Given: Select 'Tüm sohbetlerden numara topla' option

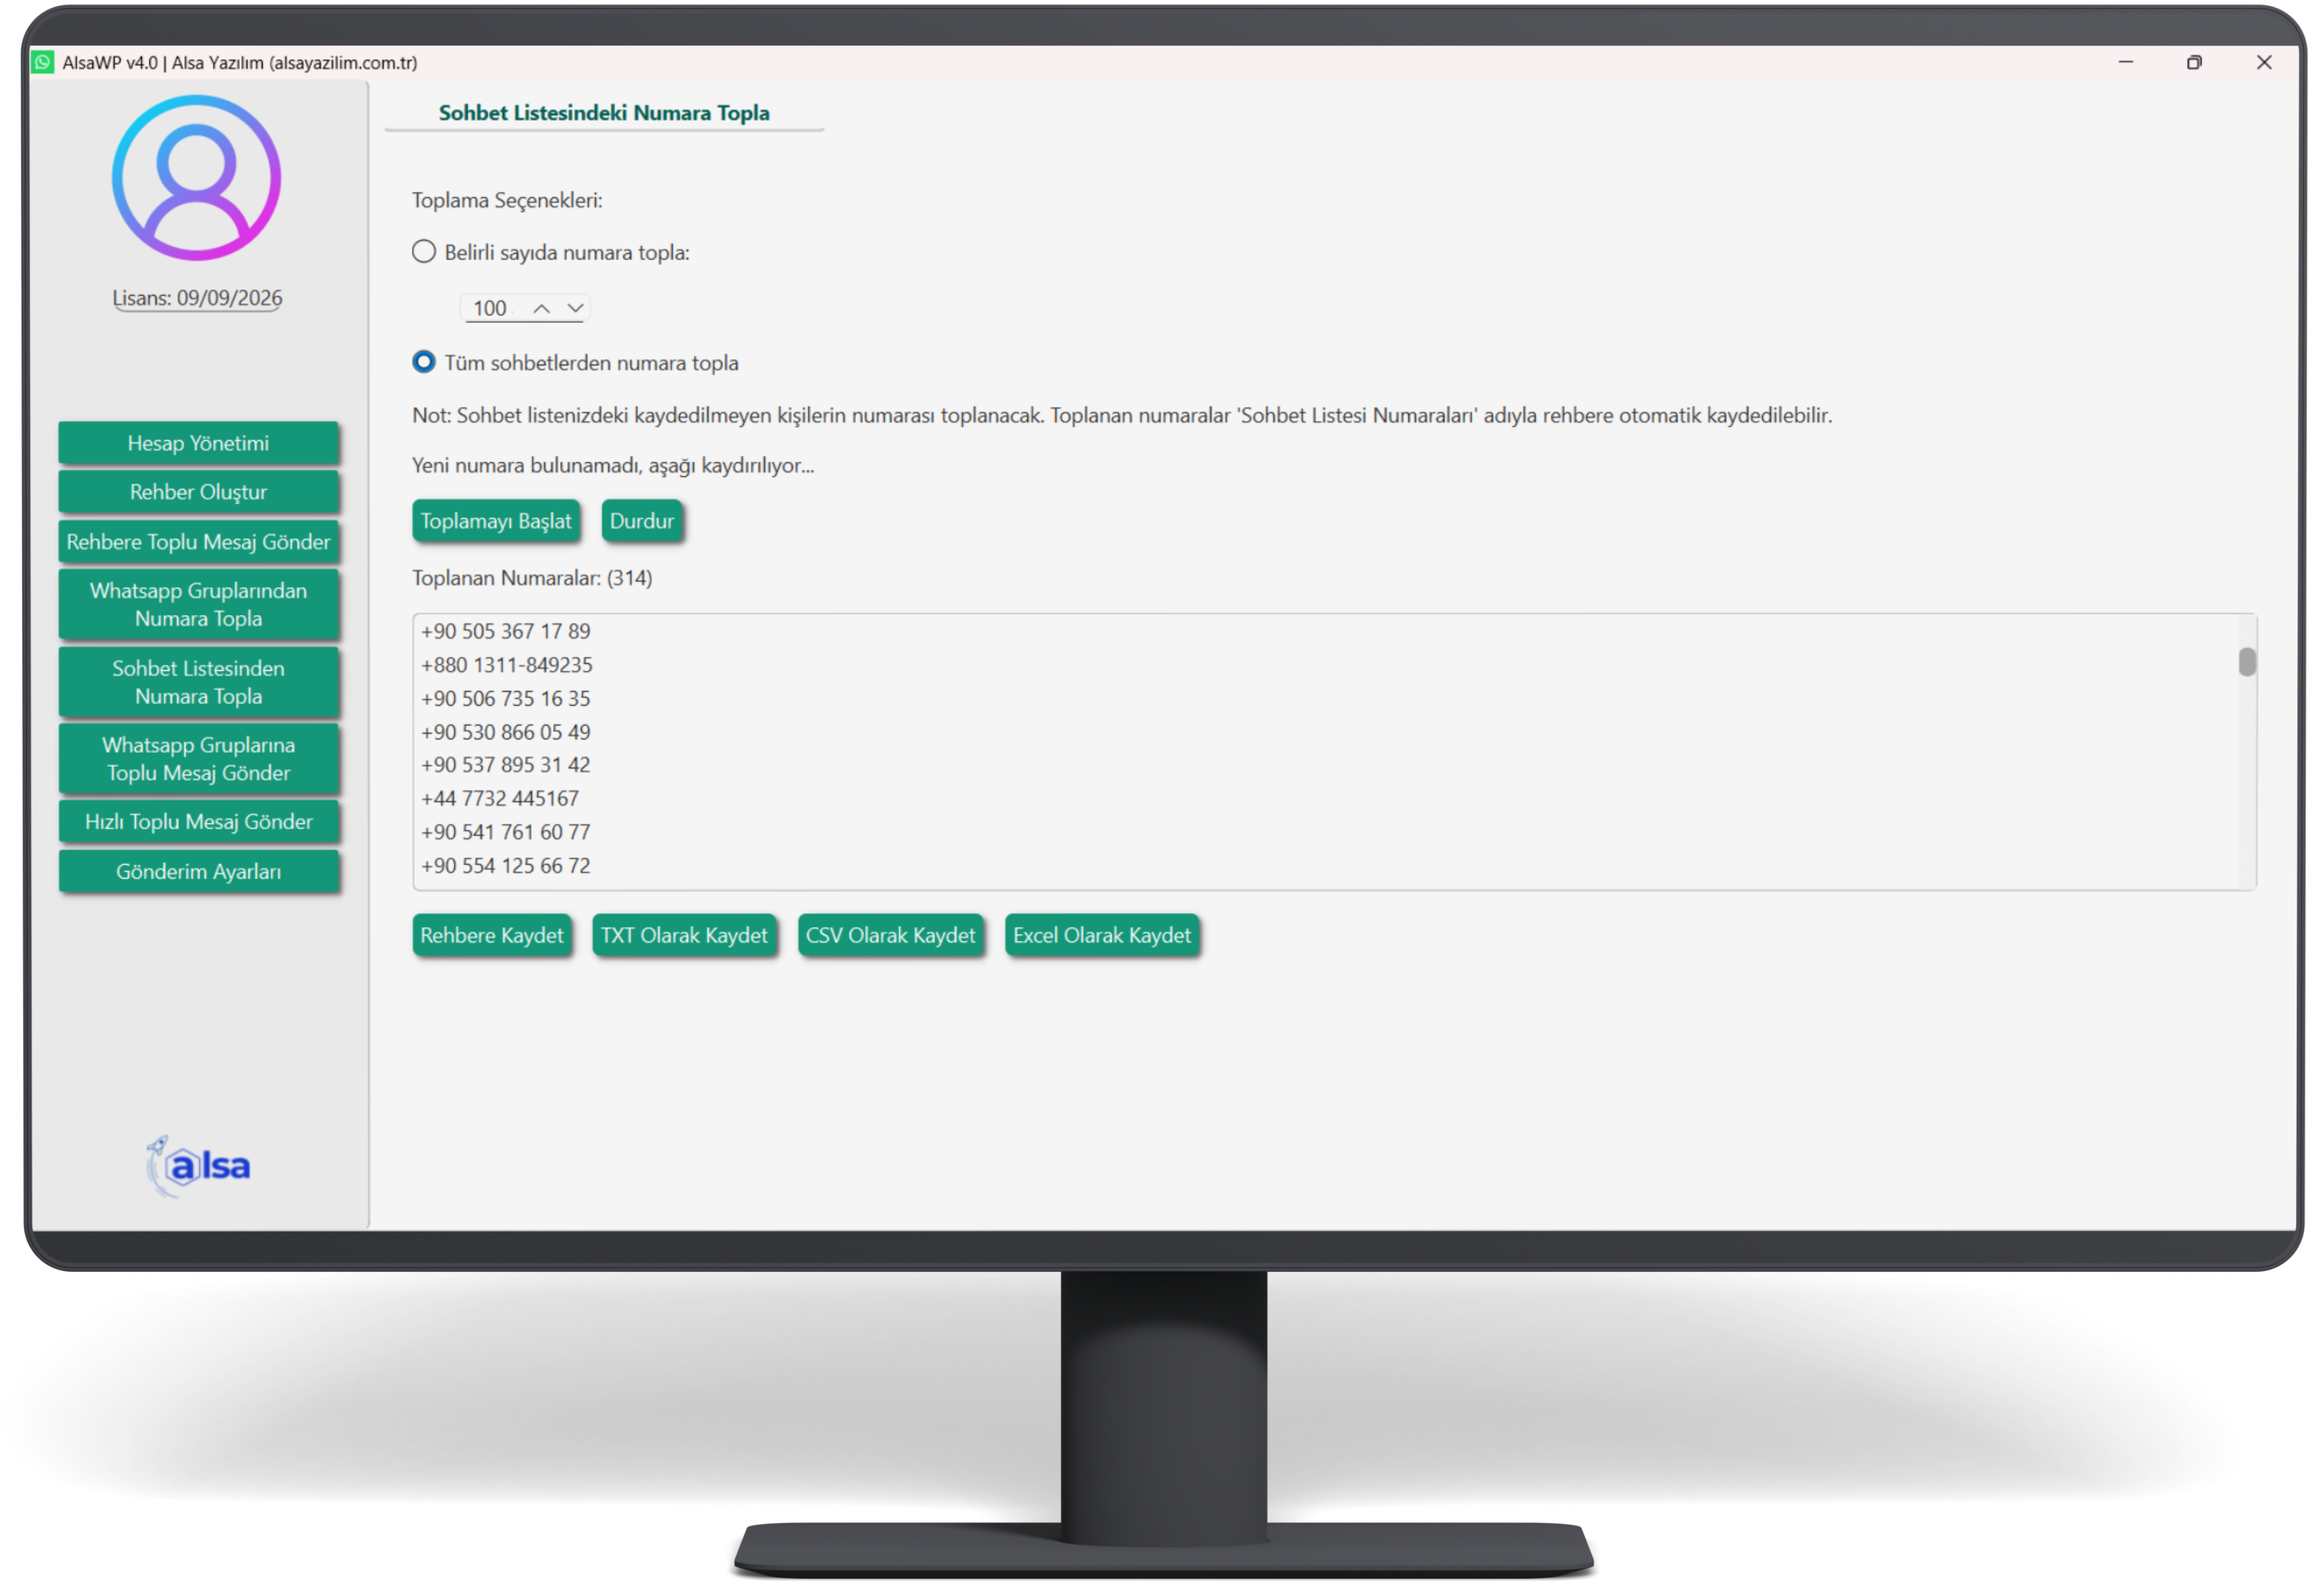Looking at the screenshot, I should point(424,362).
